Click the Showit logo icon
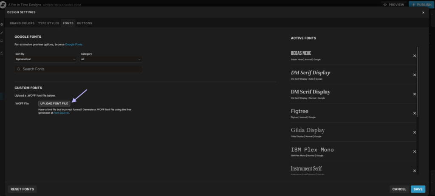This screenshot has height=196, width=435. pos(3,5)
